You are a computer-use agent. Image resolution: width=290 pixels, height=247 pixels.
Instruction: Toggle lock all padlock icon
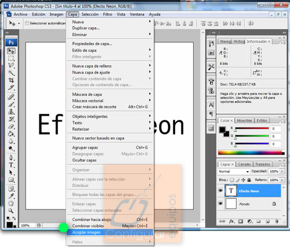point(249,180)
